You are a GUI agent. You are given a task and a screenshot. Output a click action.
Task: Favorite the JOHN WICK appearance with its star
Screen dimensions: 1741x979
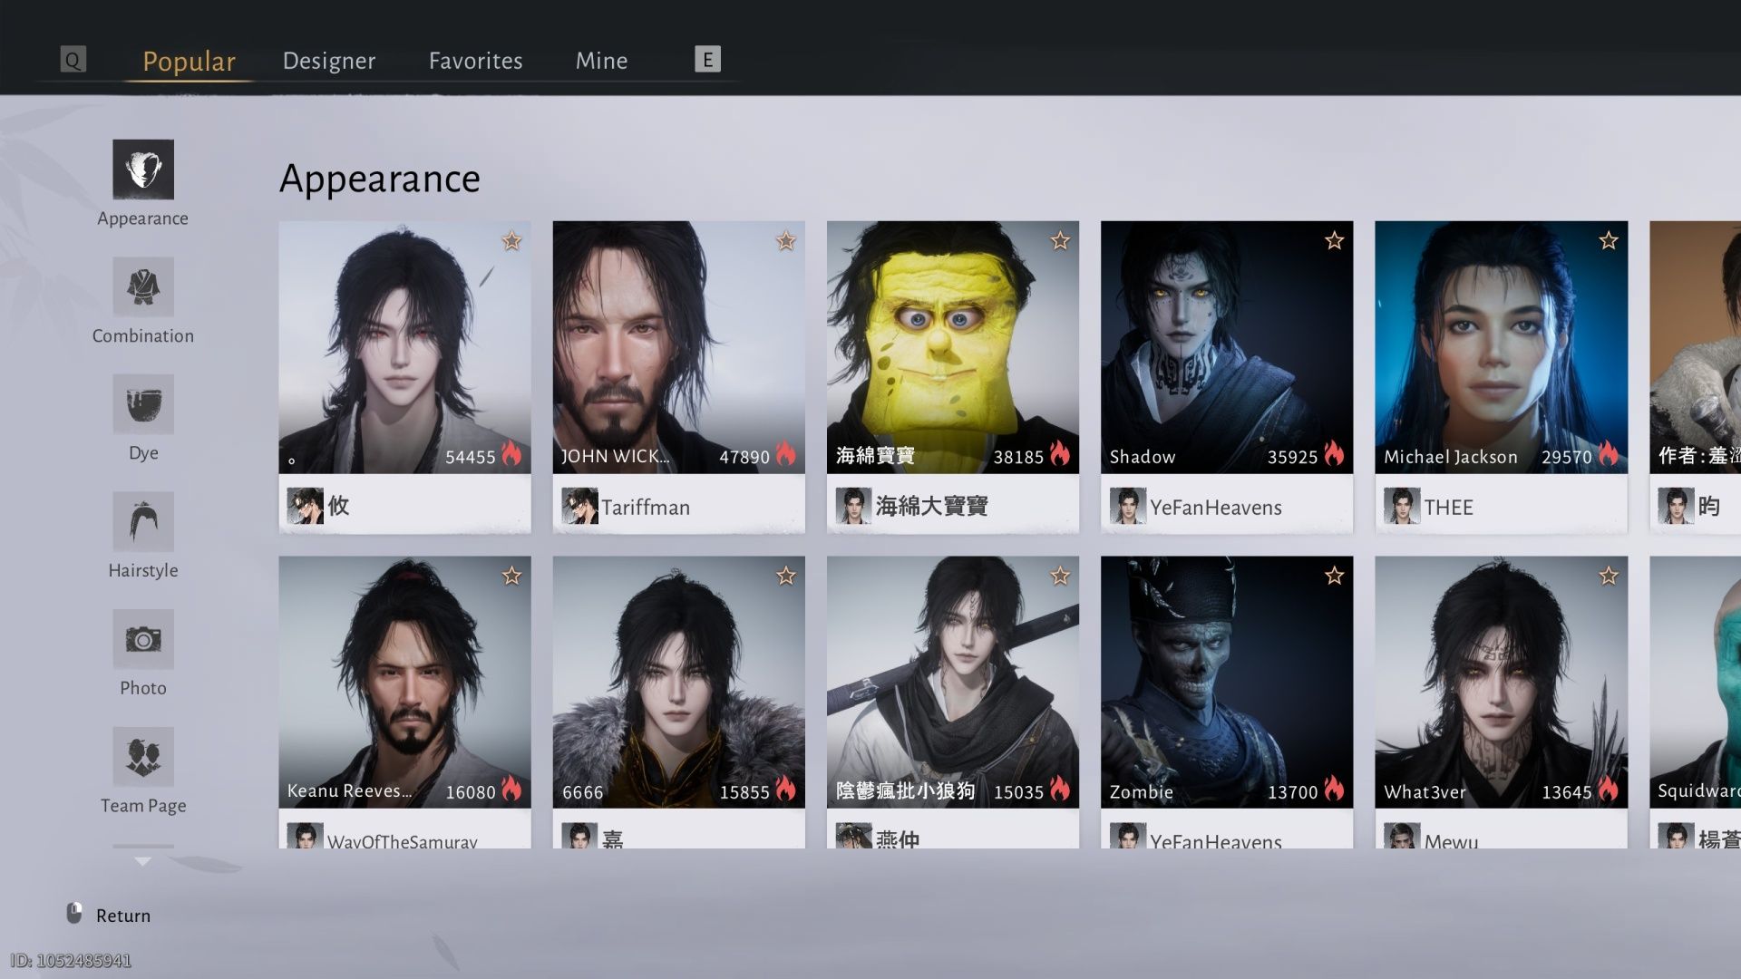(x=785, y=241)
